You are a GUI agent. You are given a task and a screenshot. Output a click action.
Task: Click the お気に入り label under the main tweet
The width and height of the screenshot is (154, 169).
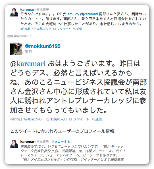59,119
